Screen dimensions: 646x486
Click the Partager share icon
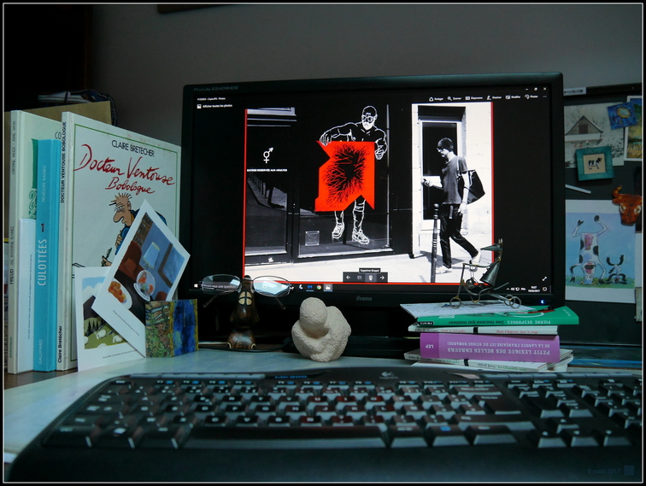(434, 98)
